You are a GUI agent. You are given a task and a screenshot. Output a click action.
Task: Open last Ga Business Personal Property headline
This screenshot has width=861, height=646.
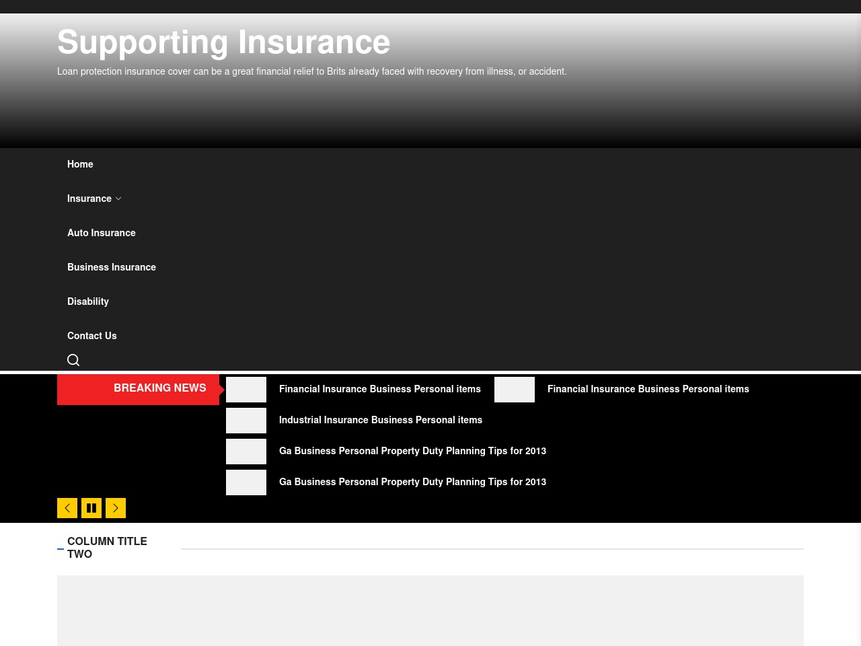[412, 482]
